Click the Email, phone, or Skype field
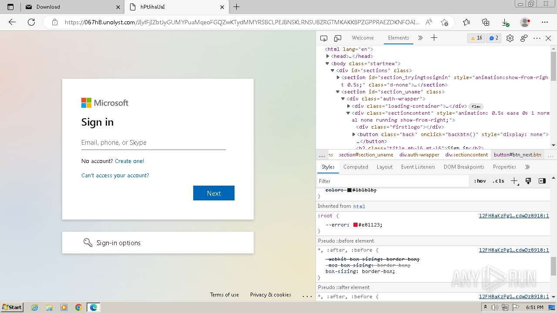 coord(153,143)
